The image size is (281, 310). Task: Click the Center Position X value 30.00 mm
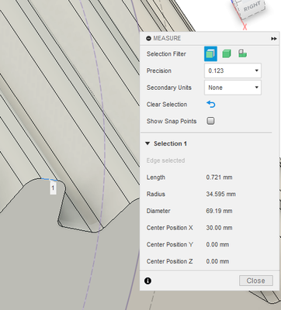click(219, 228)
